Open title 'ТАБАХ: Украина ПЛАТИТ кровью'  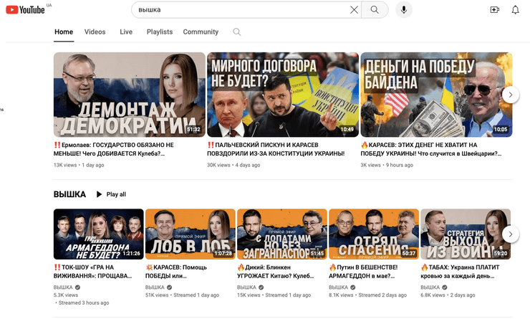point(460,272)
